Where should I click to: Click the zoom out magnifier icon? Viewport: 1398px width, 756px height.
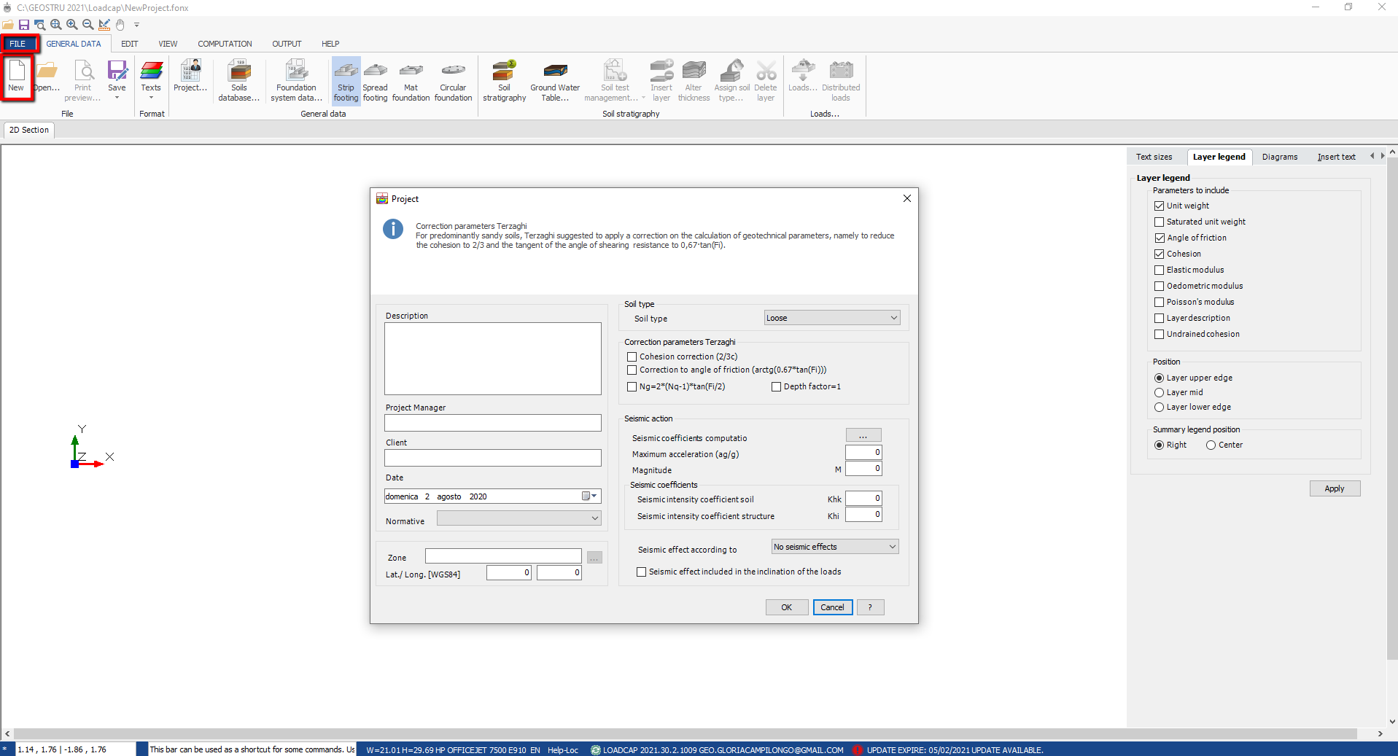(88, 25)
